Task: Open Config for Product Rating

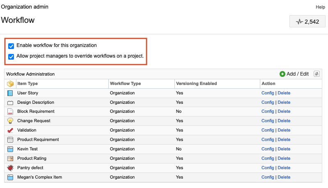Action: (x=268, y=158)
